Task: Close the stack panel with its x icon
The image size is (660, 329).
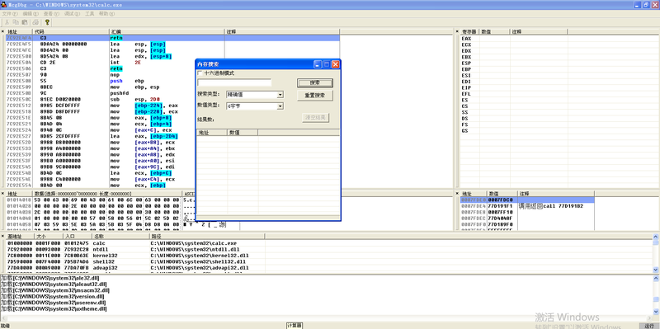Action: tap(457, 194)
